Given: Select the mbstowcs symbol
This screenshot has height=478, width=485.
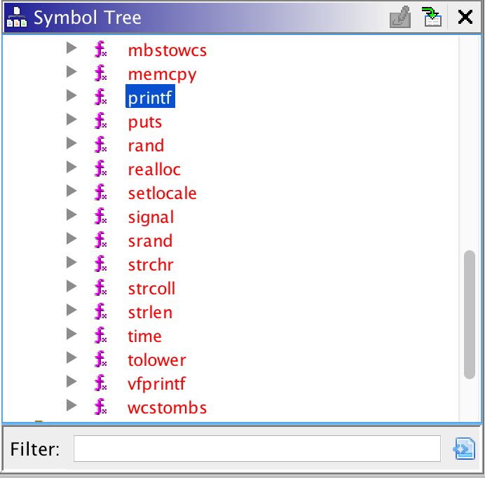Looking at the screenshot, I should pyautogui.click(x=167, y=50).
